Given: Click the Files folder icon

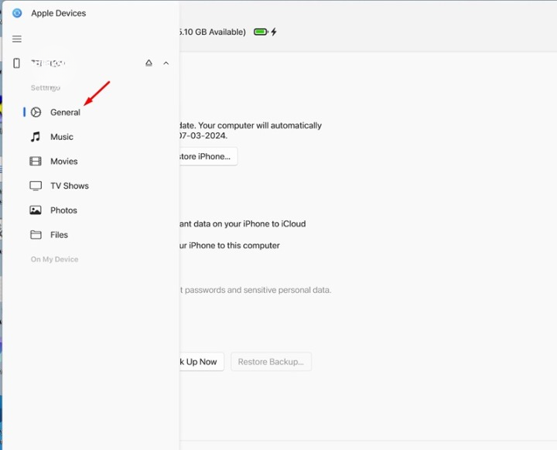Looking at the screenshot, I should (x=36, y=235).
